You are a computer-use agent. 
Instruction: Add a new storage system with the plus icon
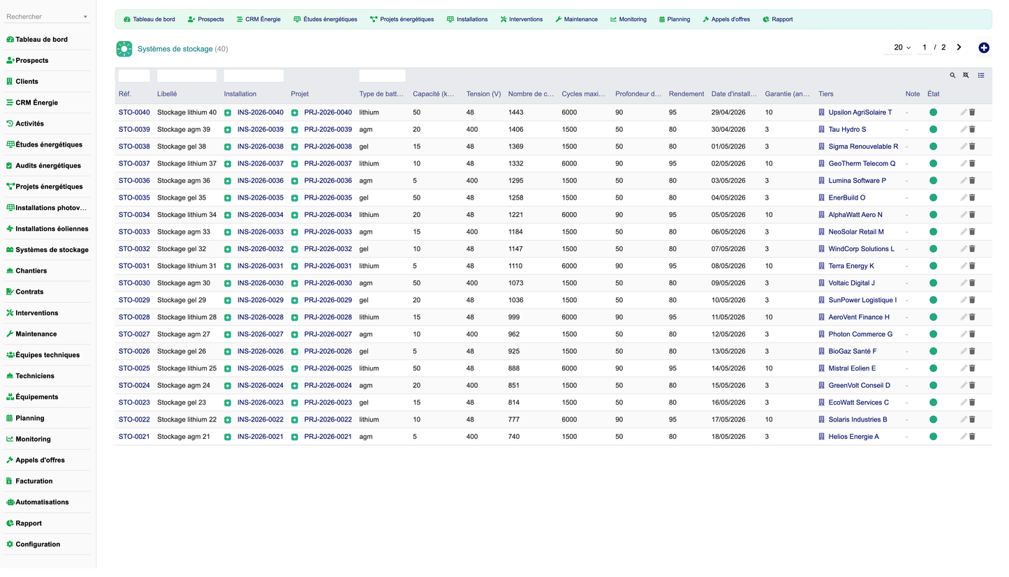tap(984, 47)
